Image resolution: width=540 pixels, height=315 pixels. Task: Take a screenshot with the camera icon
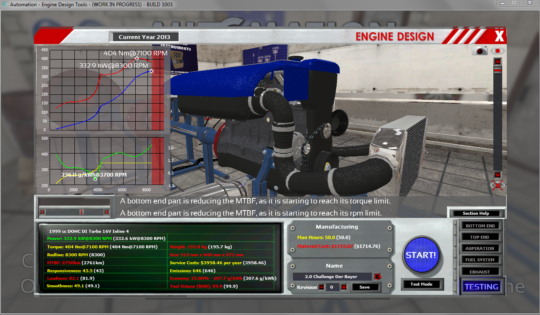click(x=479, y=51)
